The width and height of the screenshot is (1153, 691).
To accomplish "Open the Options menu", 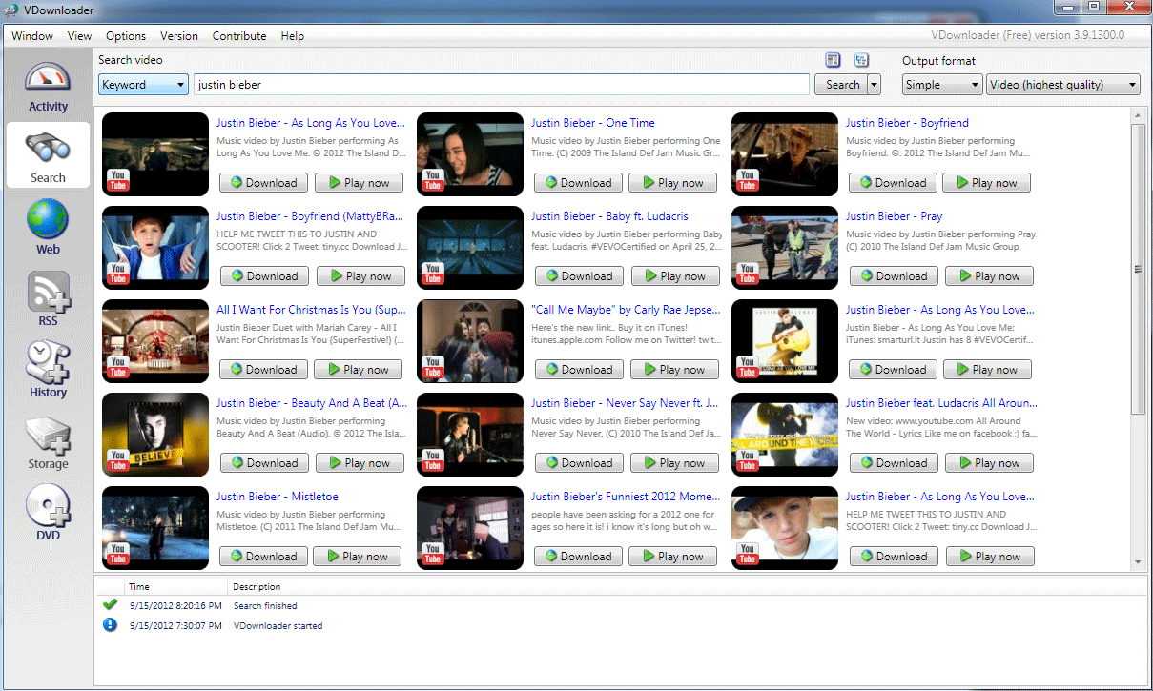I will (x=126, y=36).
